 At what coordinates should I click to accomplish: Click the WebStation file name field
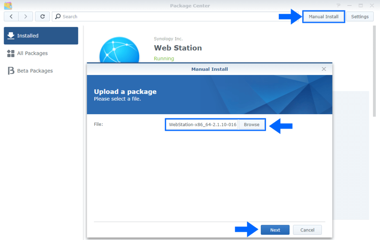click(202, 124)
